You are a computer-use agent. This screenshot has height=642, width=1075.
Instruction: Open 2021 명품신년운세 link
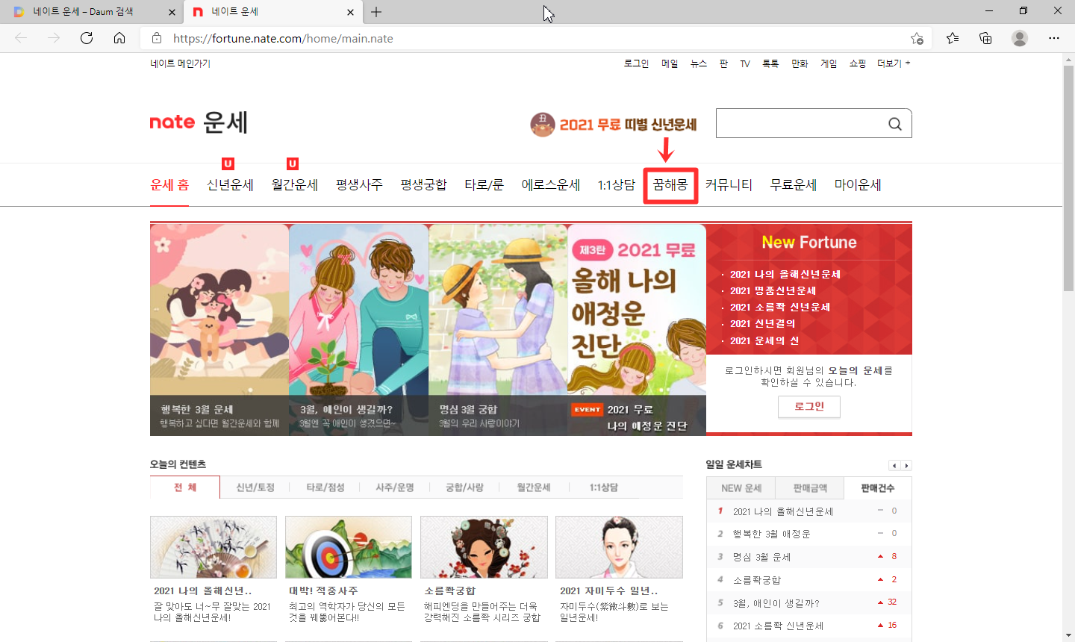click(x=773, y=290)
